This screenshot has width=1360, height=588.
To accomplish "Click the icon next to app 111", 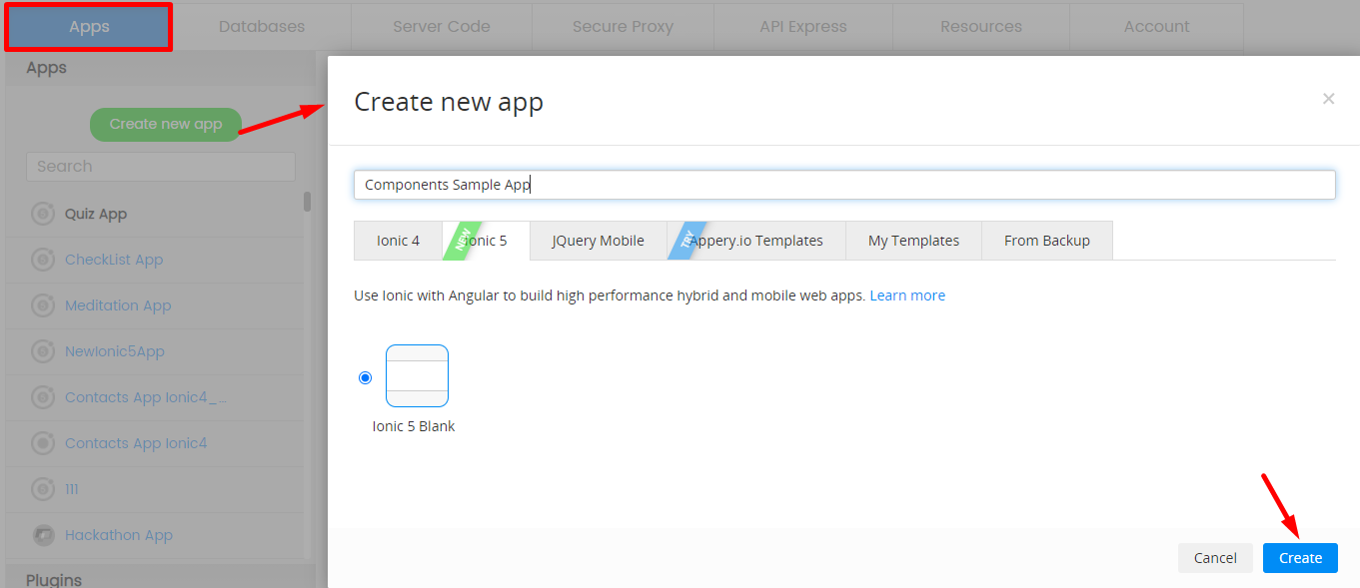I will (x=43, y=489).
